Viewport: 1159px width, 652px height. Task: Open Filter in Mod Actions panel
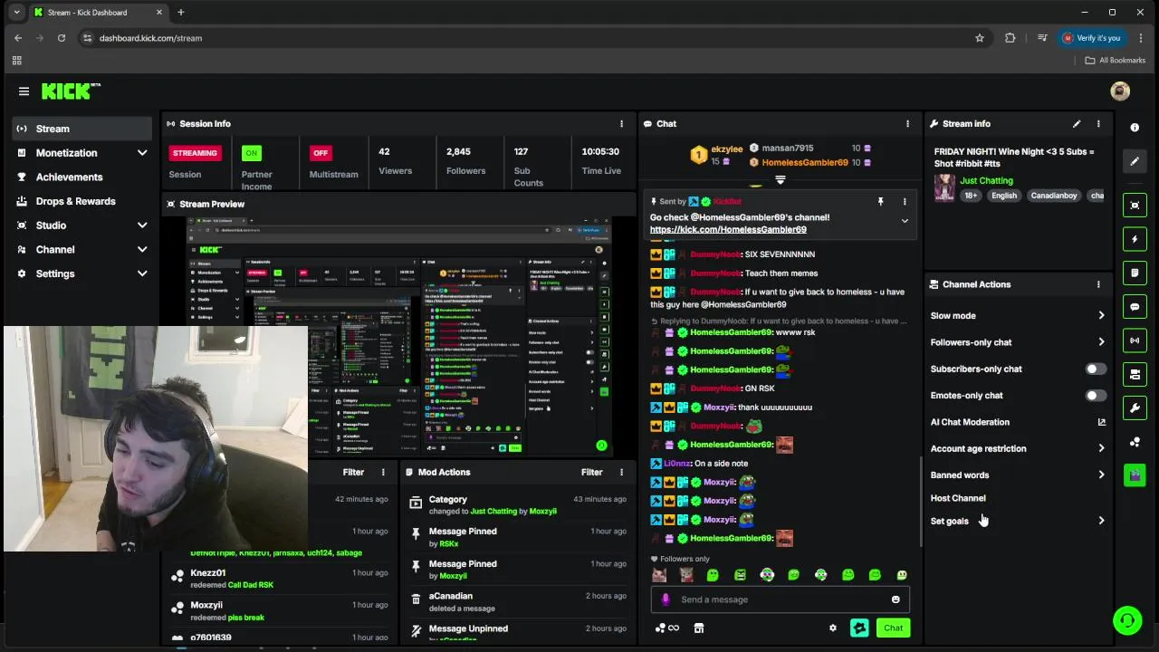point(591,473)
